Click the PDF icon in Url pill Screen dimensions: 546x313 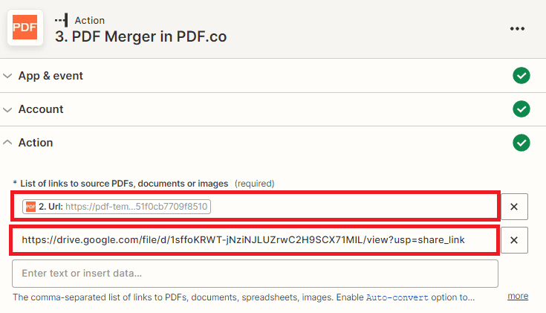pos(30,206)
